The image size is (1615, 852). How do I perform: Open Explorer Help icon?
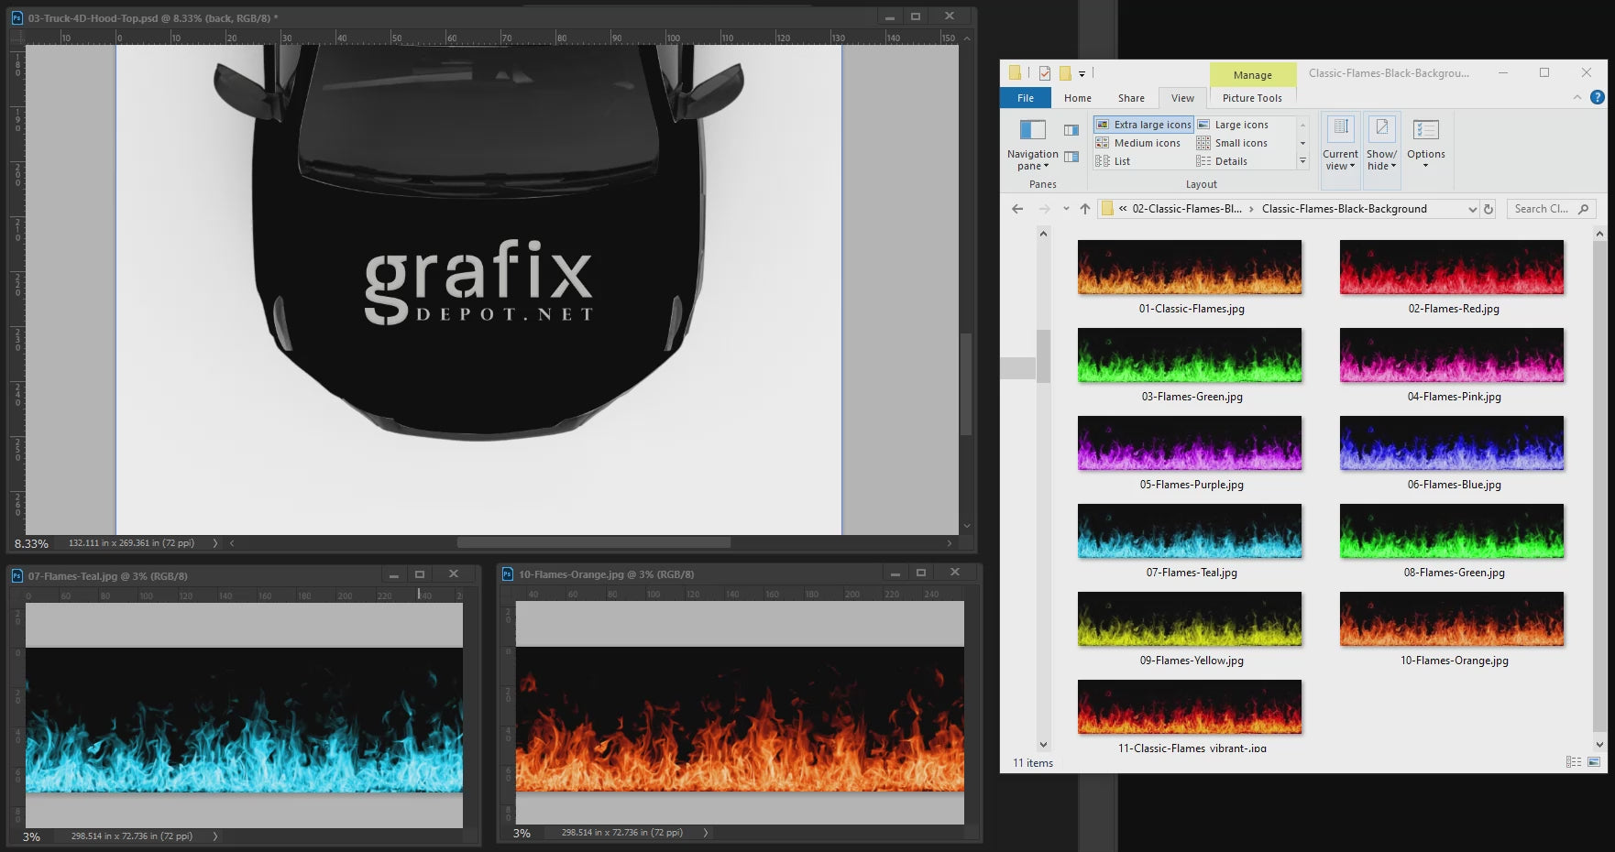1597,97
